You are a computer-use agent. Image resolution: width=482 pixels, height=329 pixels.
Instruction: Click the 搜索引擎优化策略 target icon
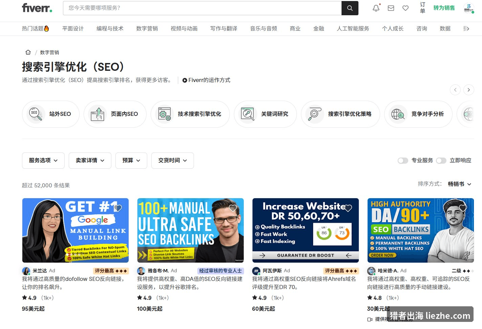click(314, 114)
